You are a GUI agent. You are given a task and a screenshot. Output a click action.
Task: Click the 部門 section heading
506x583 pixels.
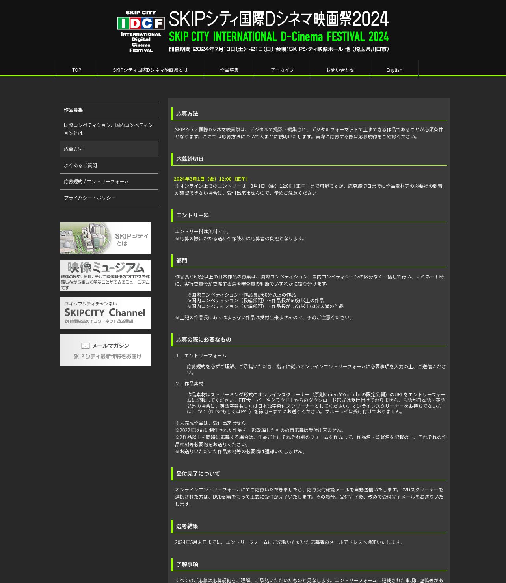coord(182,261)
